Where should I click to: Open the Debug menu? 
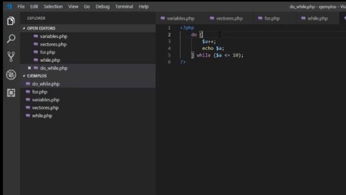click(x=103, y=6)
